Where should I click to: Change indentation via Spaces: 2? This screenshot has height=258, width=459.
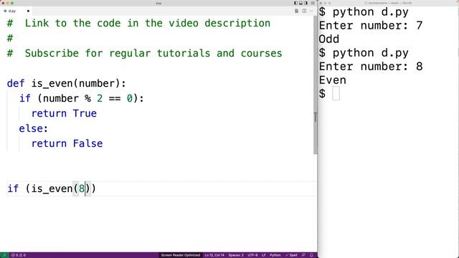click(x=236, y=255)
